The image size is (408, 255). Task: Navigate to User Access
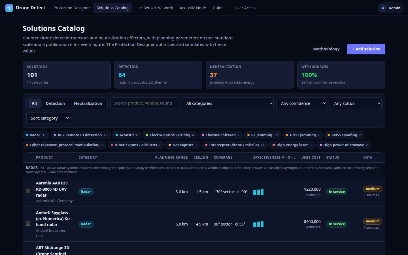pos(245,8)
